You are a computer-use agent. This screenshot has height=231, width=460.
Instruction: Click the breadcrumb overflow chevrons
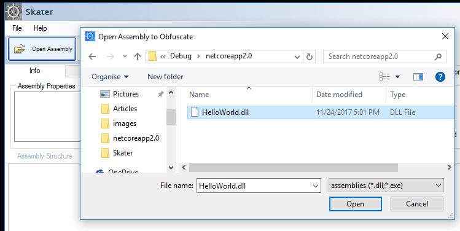pyautogui.click(x=163, y=57)
